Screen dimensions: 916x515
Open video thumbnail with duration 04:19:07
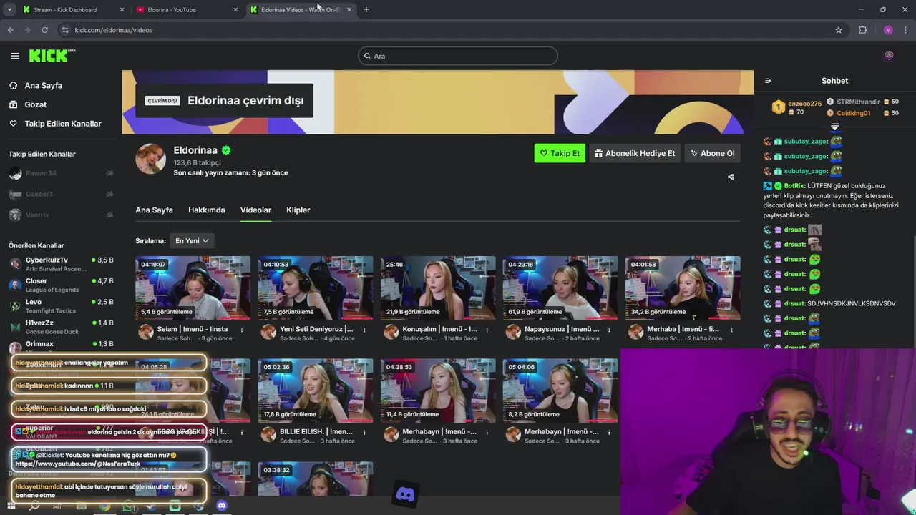pos(193,288)
